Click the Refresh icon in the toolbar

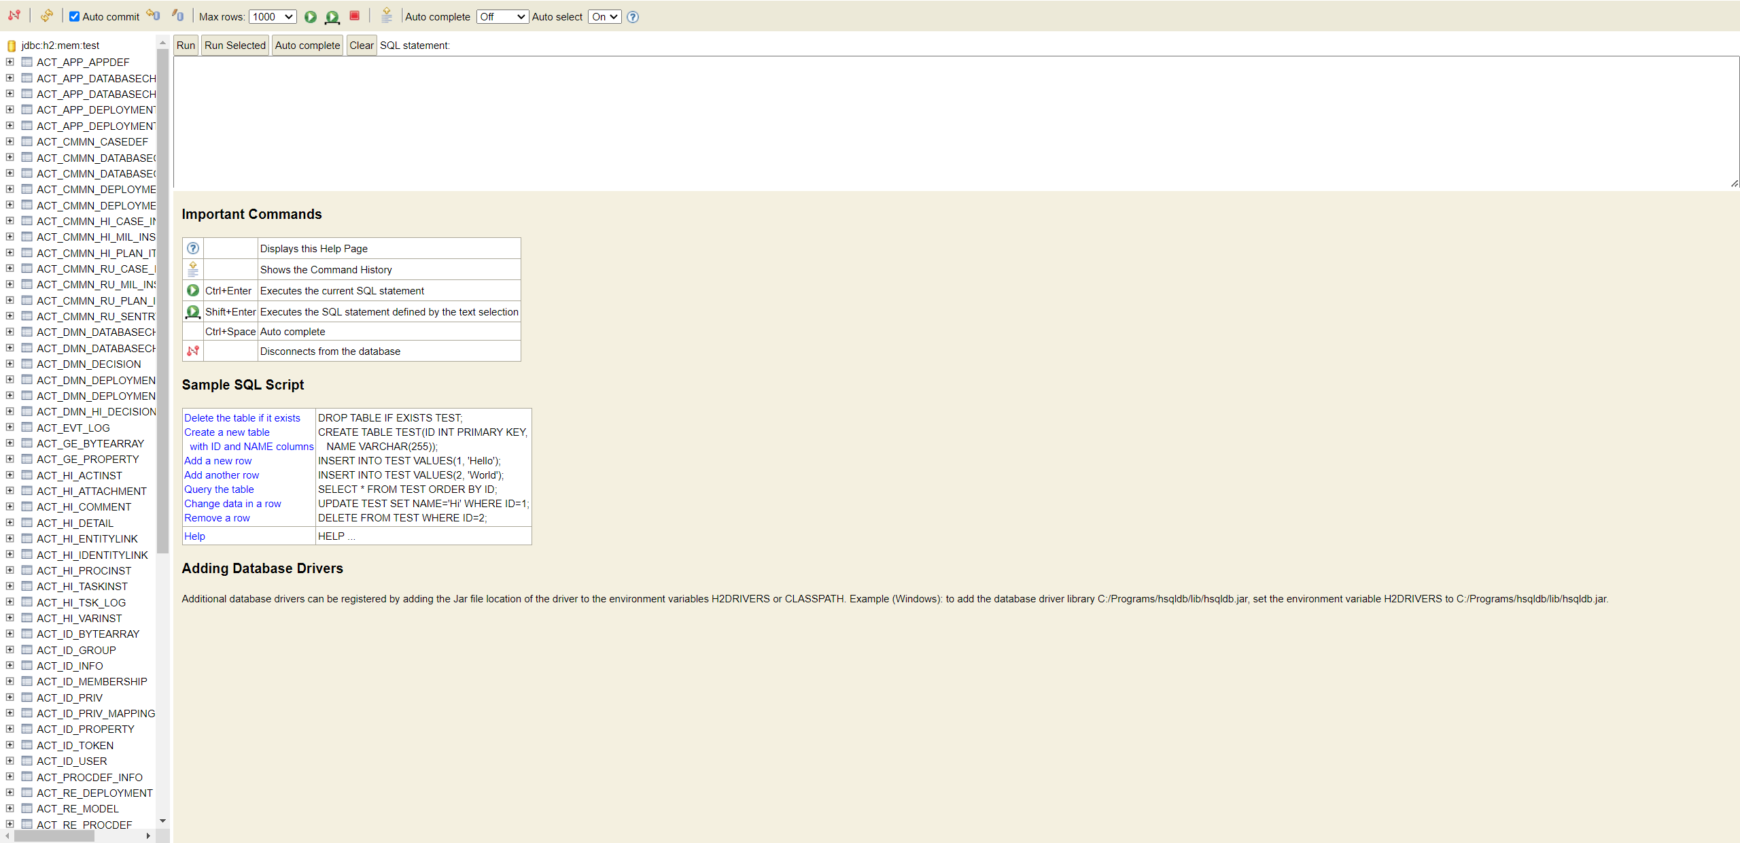[46, 15]
